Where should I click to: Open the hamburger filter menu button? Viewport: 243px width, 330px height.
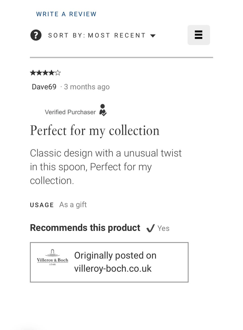point(198,35)
